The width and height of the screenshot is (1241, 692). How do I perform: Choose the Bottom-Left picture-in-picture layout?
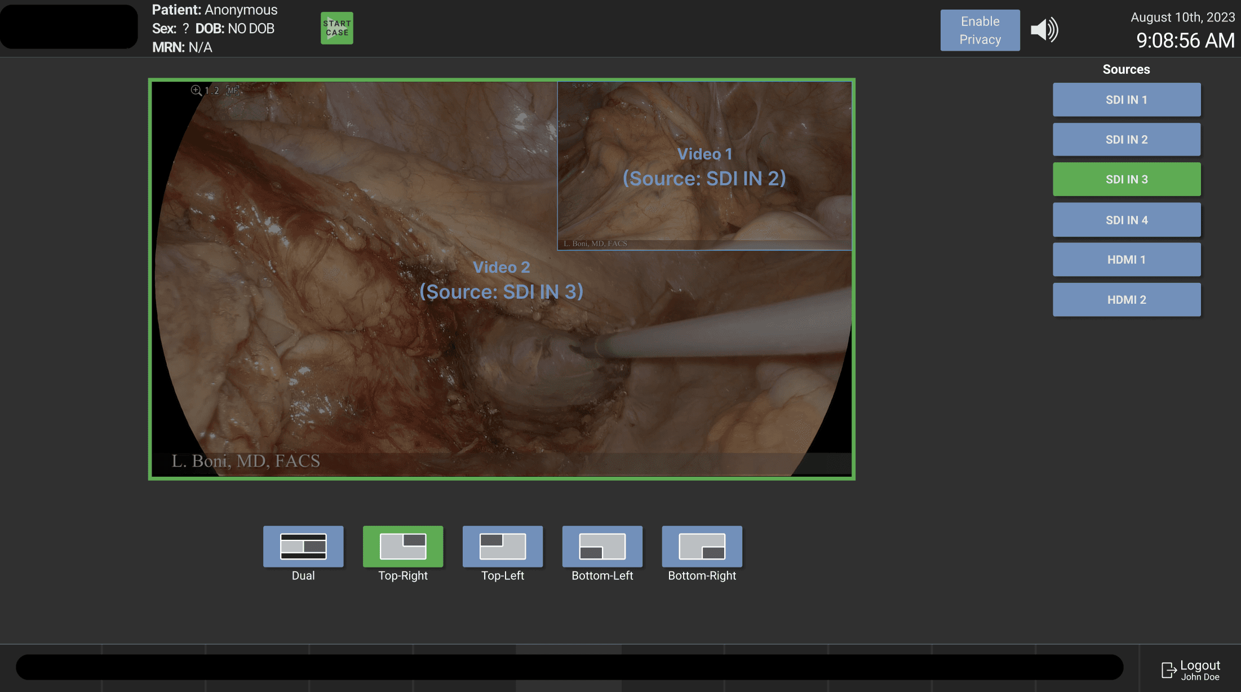click(x=602, y=546)
